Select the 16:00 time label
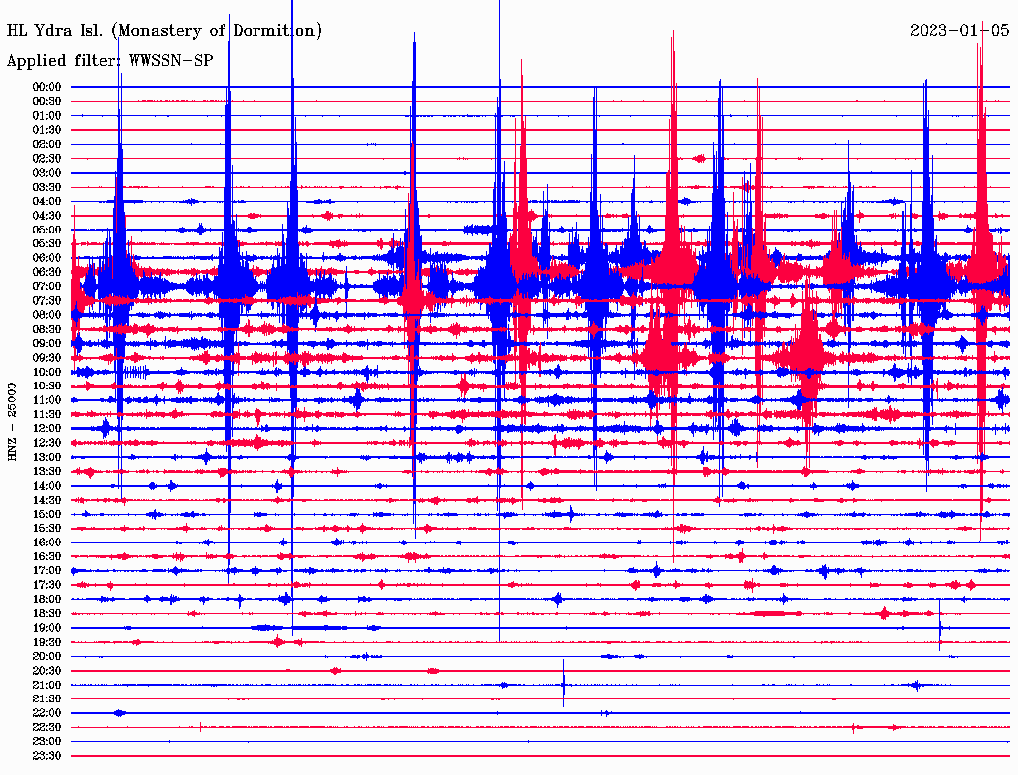Viewport: 1018px width, 775px height. tap(47, 543)
